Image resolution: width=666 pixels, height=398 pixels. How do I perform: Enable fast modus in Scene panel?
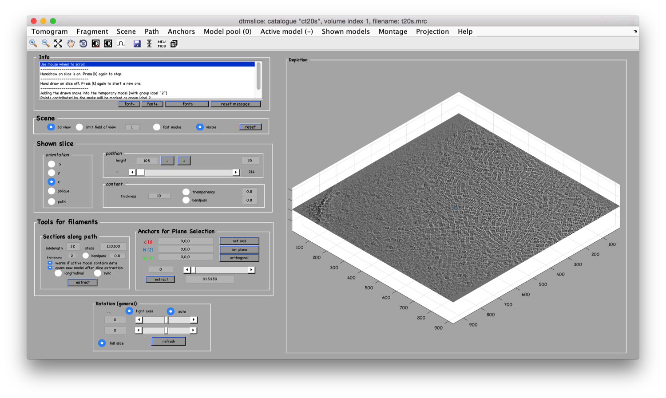(157, 127)
